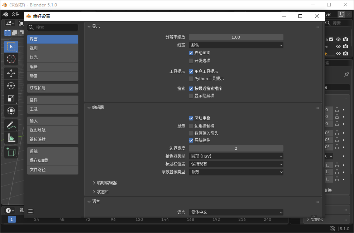The height and width of the screenshot is (233, 354).
Task: Open the 文件 menu
Action: pos(15,14)
